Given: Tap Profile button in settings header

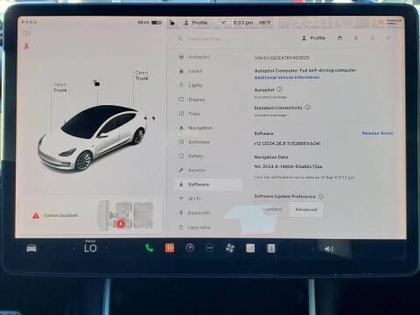Looking at the screenshot, I should point(314,38).
